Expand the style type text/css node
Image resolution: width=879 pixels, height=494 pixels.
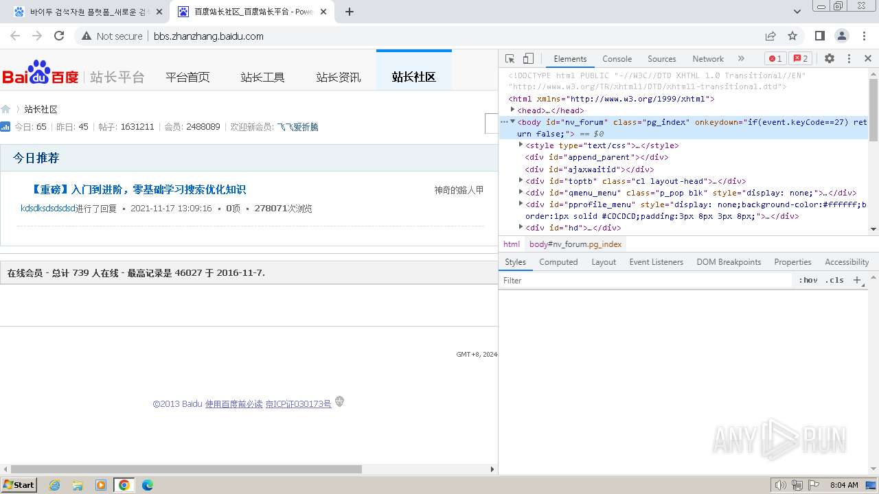point(521,145)
